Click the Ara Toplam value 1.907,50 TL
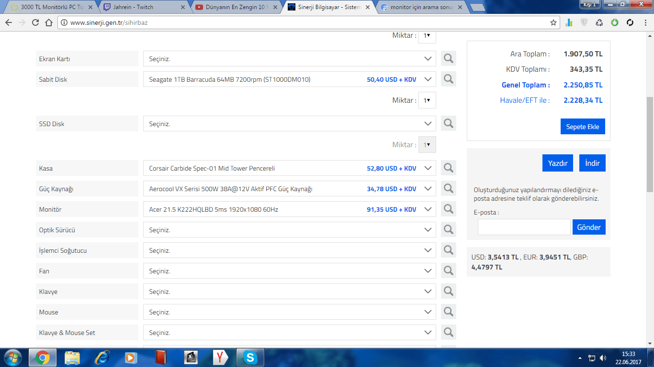The width and height of the screenshot is (654, 367). [583, 54]
